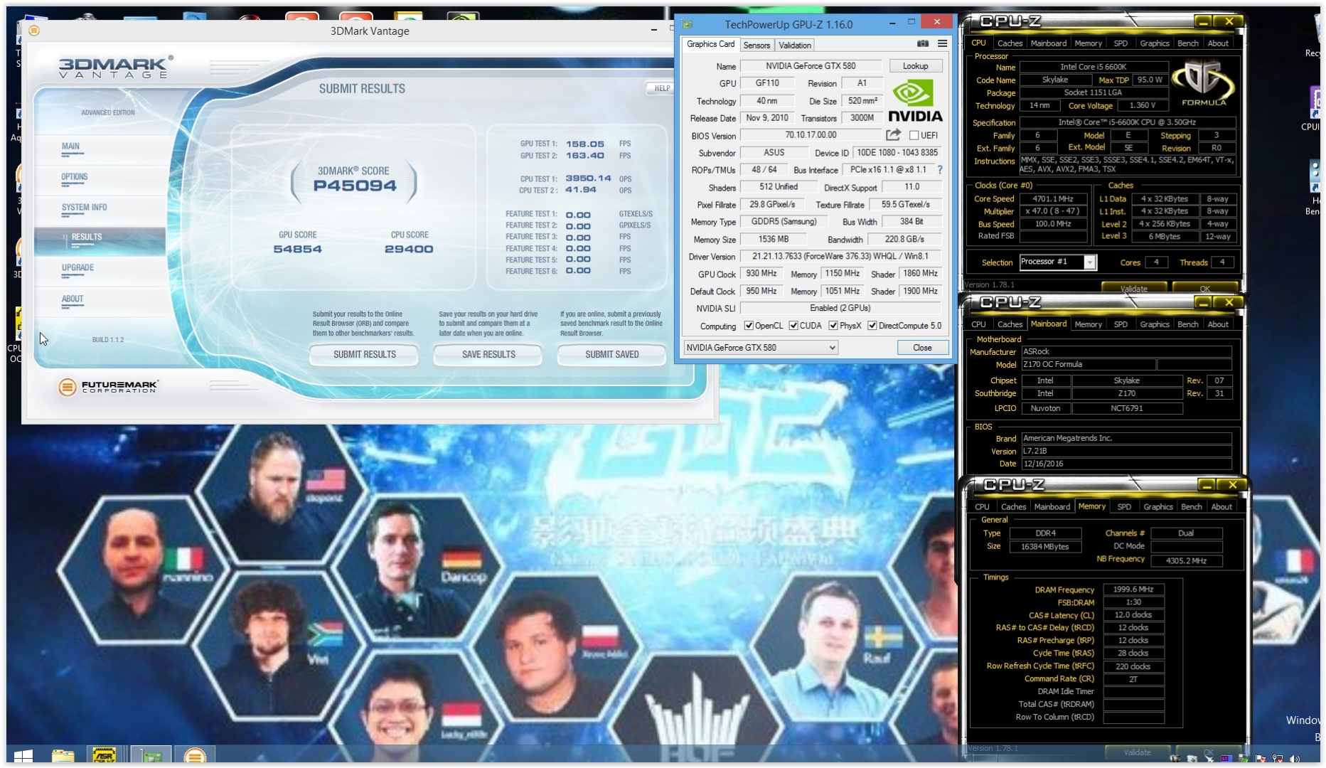Viewport: 1326px width, 768px height.
Task: Toggle the PhysX checkbox
Action: [x=833, y=326]
